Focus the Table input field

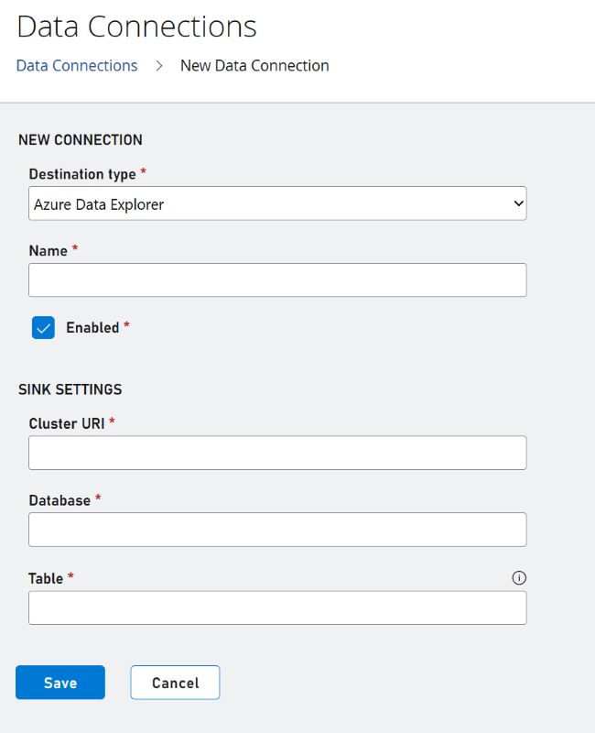click(277, 607)
